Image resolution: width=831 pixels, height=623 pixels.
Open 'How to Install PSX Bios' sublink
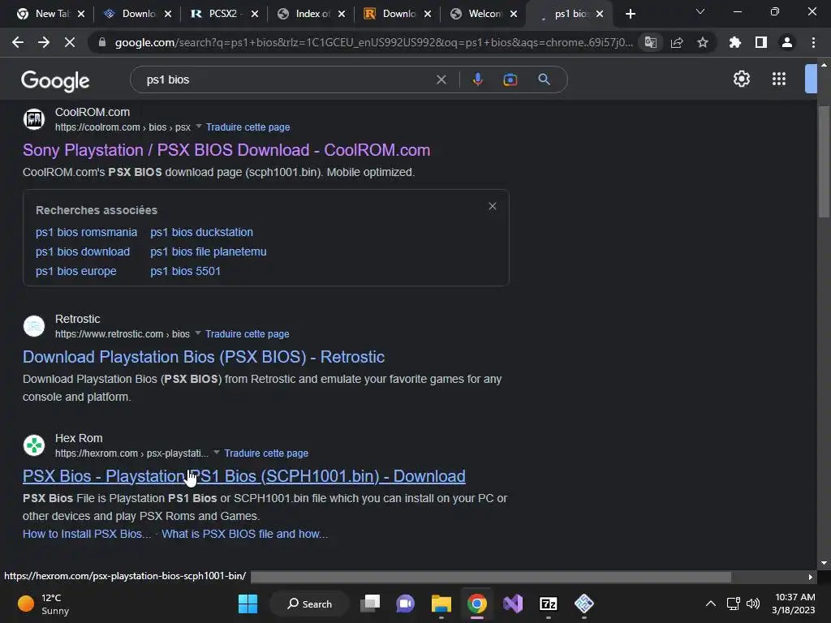point(86,534)
